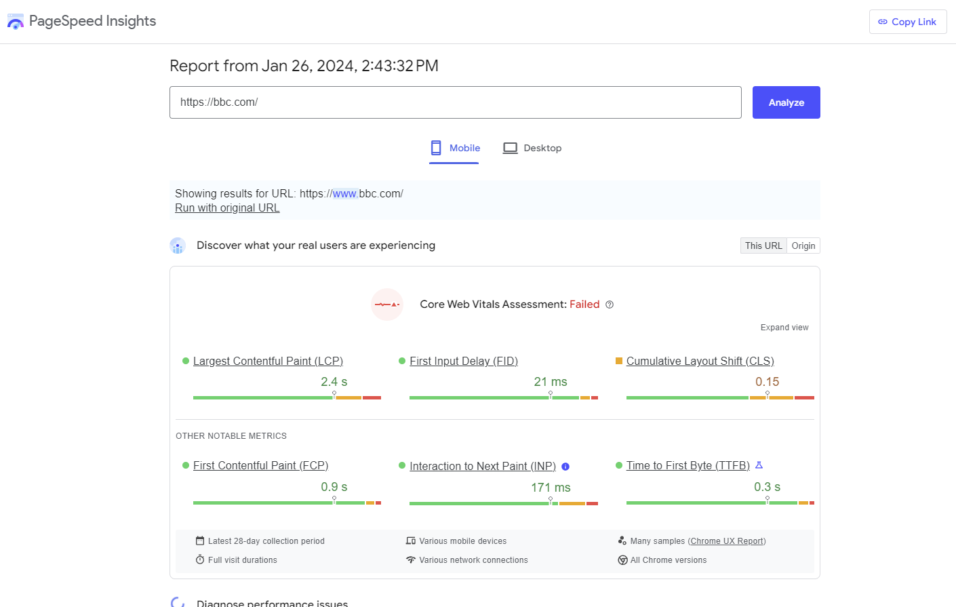The width and height of the screenshot is (956, 607).
Task: Click the PageSpeed Insights title text
Action: [x=93, y=21]
